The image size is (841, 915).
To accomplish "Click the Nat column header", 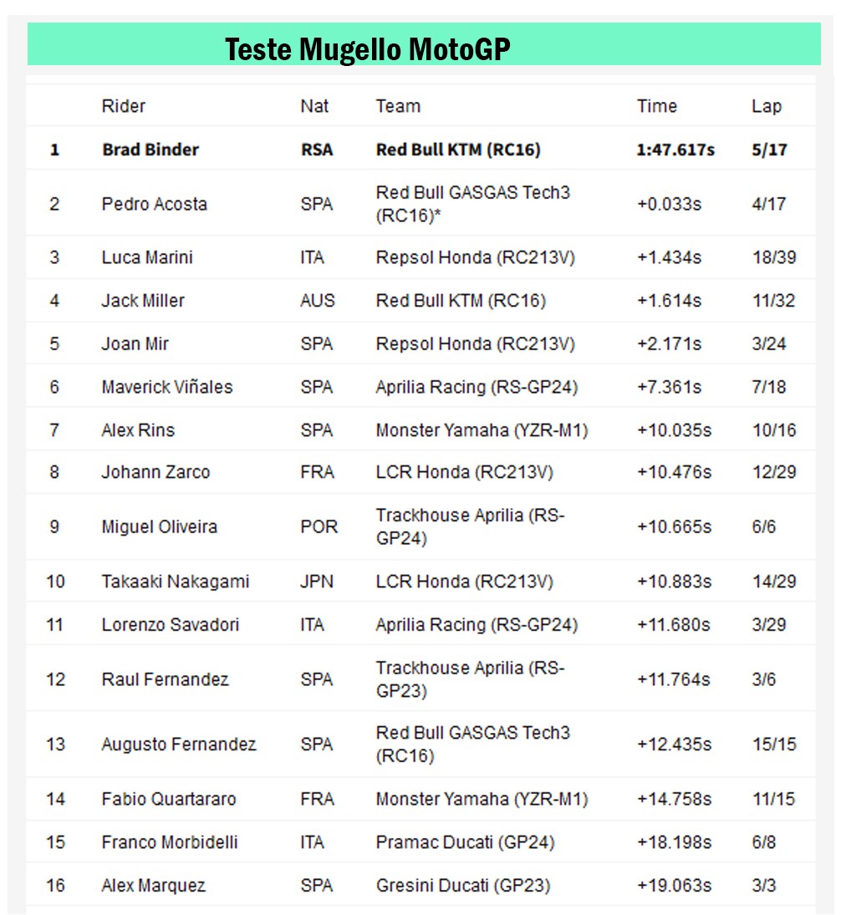I will click(314, 106).
